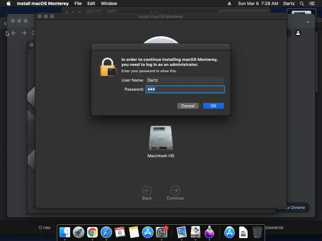Open Spotlight search icon
This screenshot has width=322, height=241.
(x=302, y=3)
